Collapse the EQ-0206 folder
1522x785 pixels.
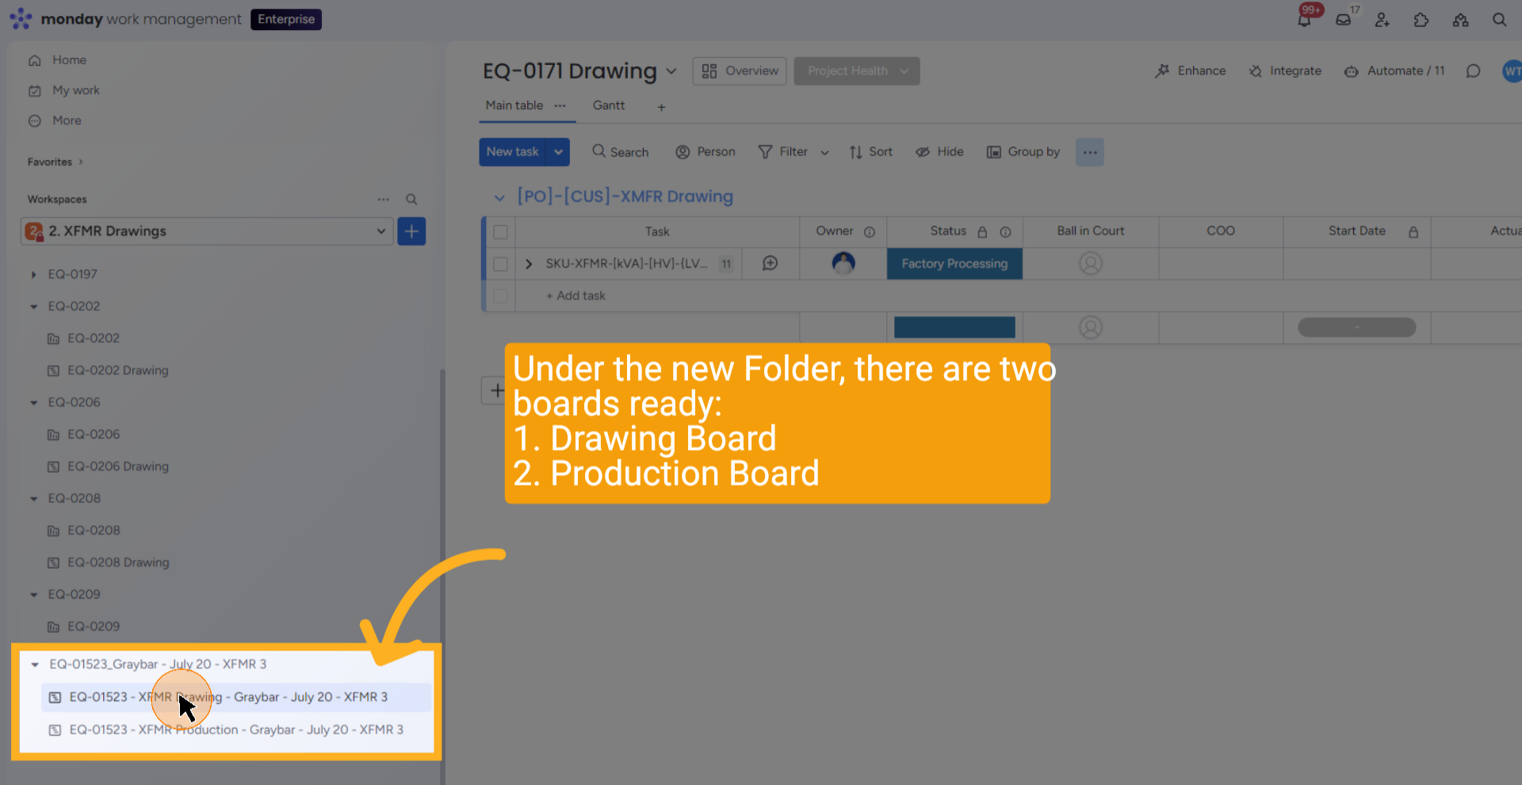point(33,402)
